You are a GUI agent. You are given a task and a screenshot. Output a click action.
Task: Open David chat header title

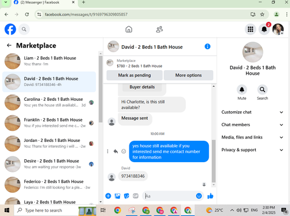click(x=152, y=47)
